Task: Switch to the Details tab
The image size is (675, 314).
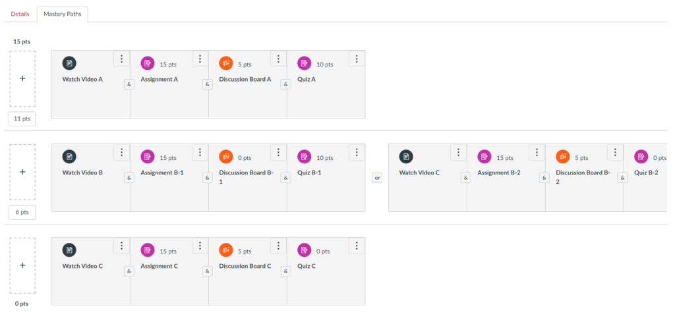Action: coord(20,14)
